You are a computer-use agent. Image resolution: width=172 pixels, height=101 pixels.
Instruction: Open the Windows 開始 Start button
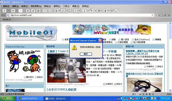pos(8,99)
